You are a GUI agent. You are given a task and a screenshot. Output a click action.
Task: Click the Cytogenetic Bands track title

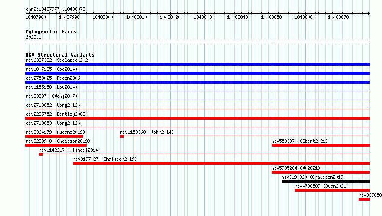51,32
